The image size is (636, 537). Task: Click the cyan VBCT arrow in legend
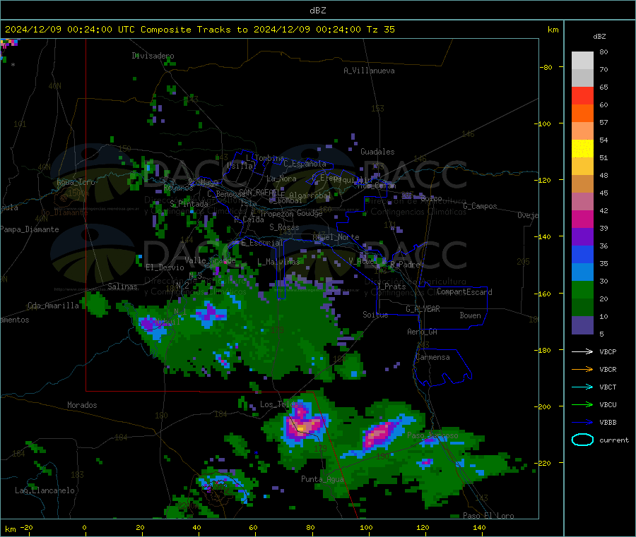[582, 387]
